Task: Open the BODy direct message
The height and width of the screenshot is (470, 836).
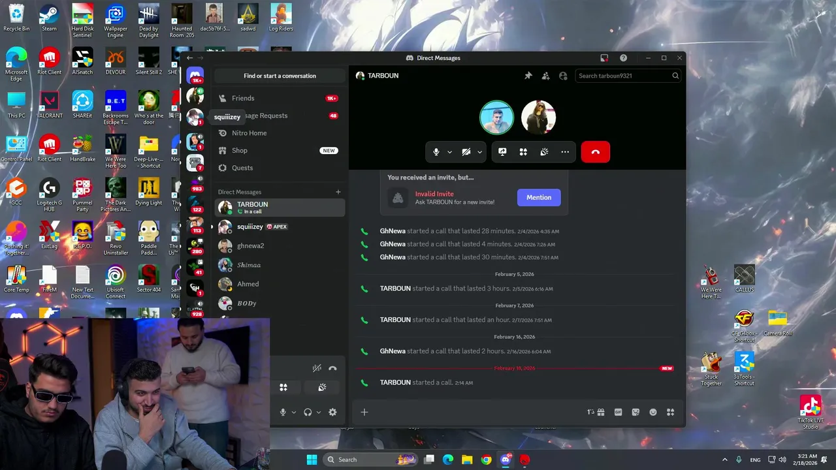Action: [280, 304]
